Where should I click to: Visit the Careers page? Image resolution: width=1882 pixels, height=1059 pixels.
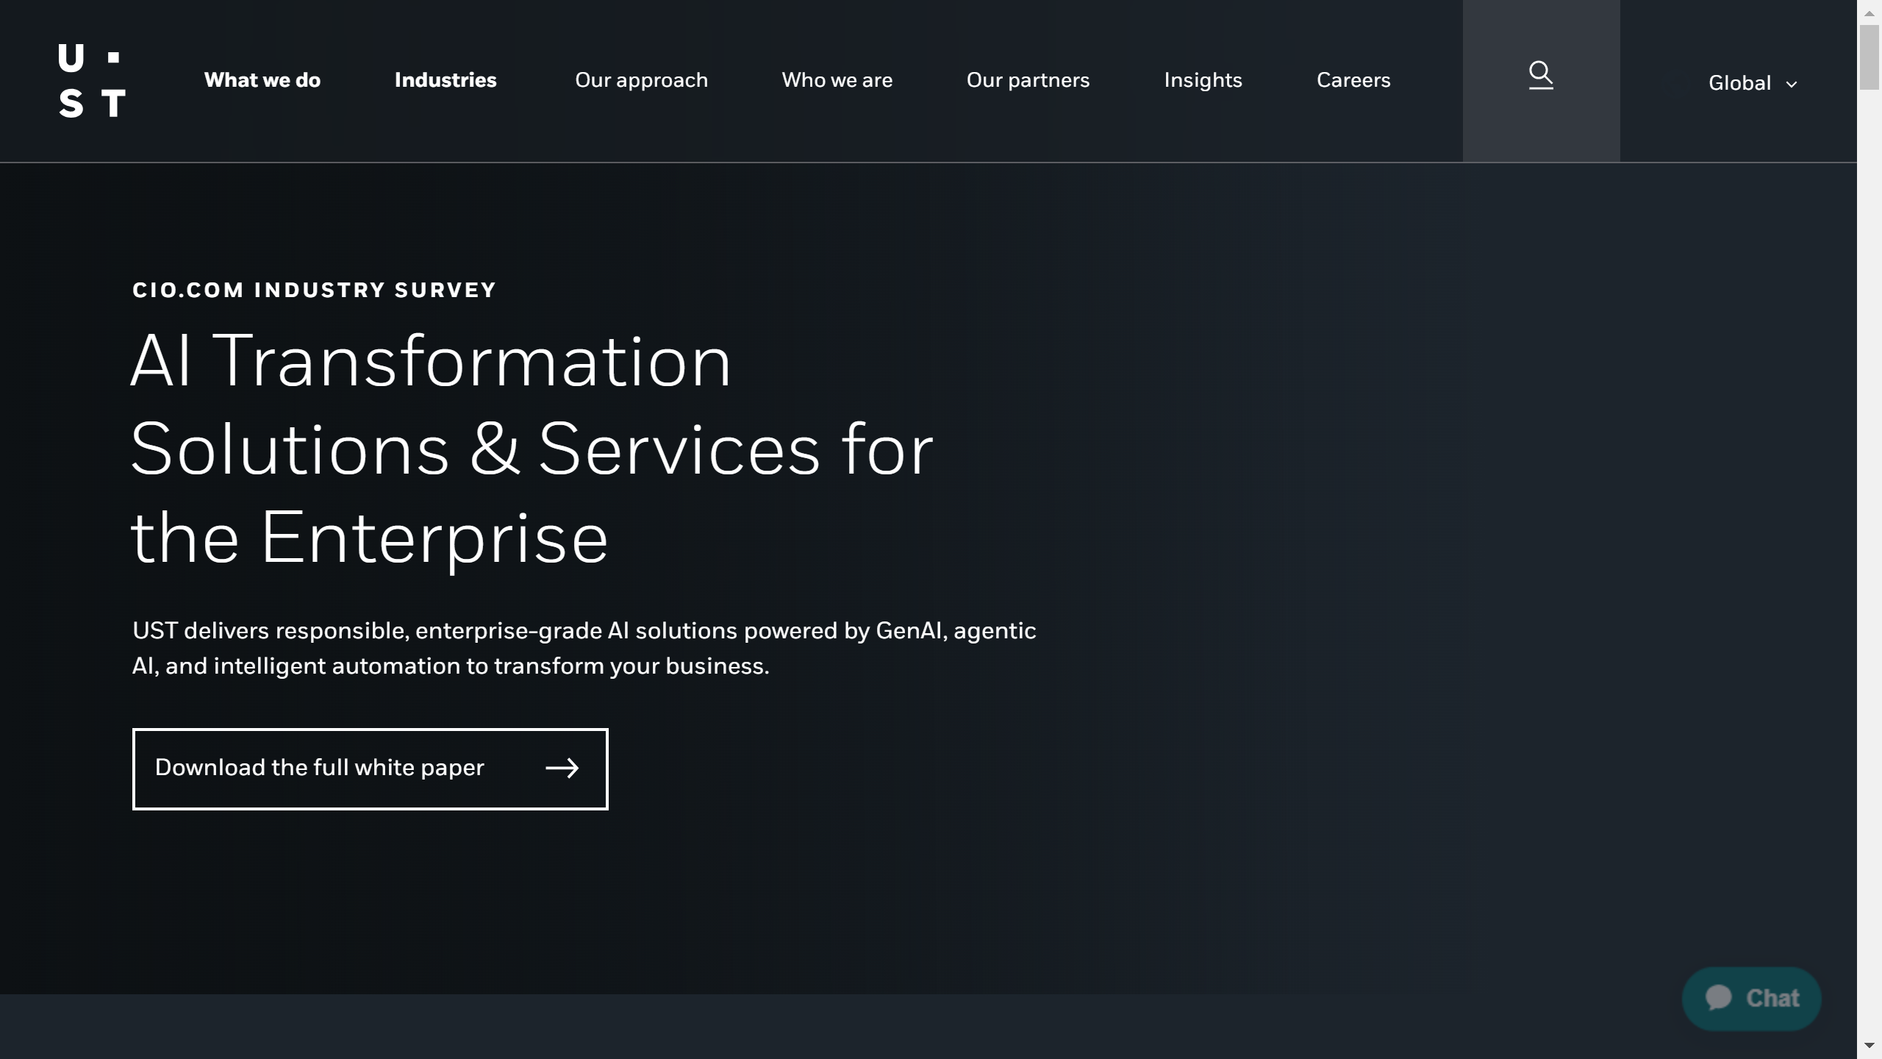pyautogui.click(x=1353, y=80)
